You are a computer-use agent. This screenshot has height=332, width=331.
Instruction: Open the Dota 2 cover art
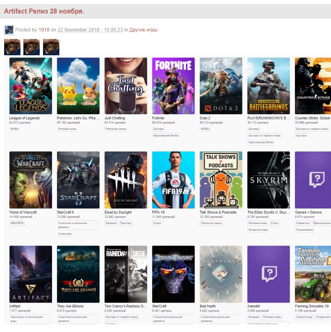tap(221, 86)
